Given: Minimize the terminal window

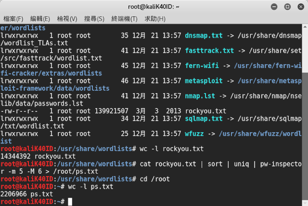Looking at the screenshot, I should pos(274,7).
